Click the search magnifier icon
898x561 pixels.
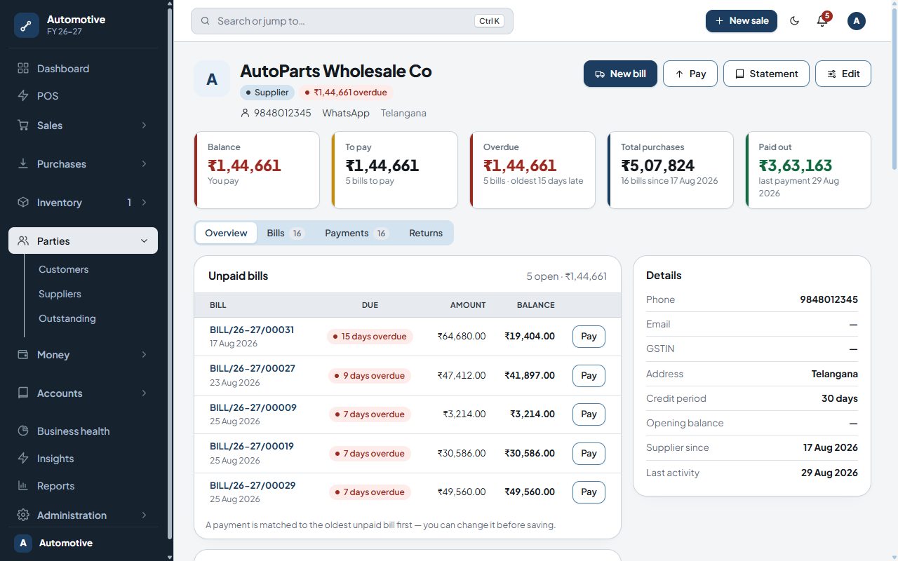coord(206,21)
